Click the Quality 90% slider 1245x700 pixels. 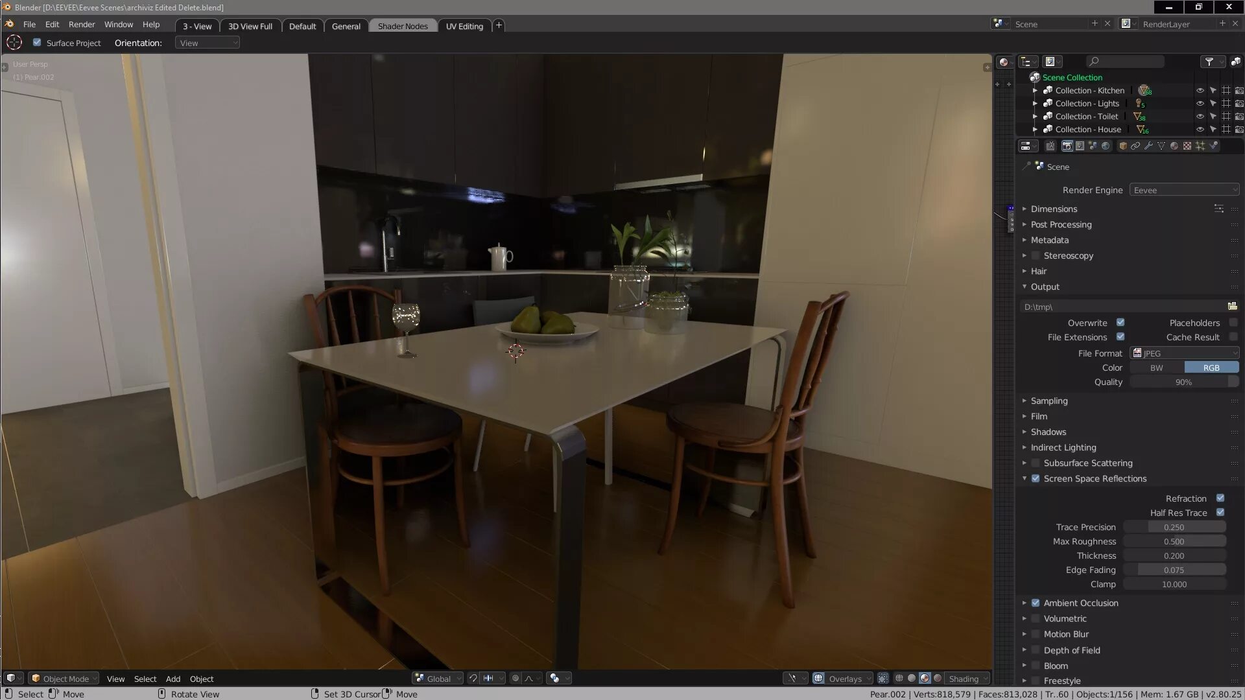tap(1183, 382)
